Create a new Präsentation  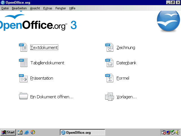click(42, 78)
